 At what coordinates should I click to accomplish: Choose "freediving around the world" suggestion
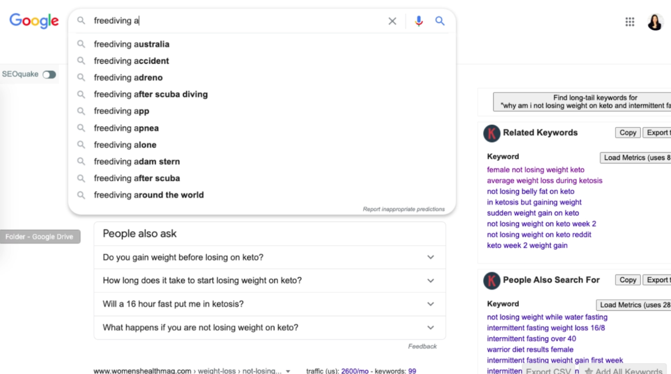tap(148, 195)
